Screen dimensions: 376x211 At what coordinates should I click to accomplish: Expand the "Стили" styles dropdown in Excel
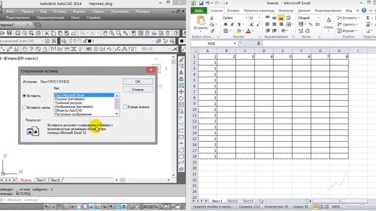(328, 23)
